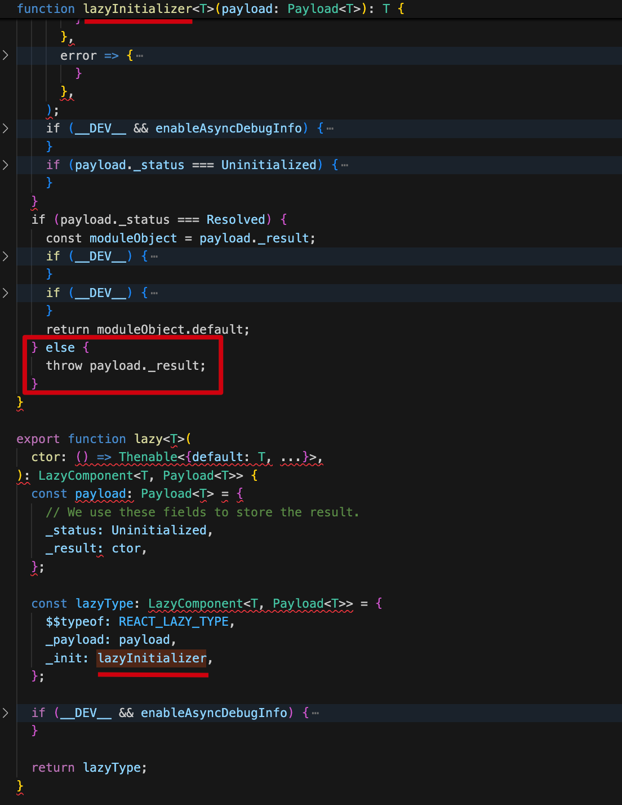This screenshot has width=622, height=805.
Task: Click the sticky lazyInitializer function header
Action: [138, 9]
